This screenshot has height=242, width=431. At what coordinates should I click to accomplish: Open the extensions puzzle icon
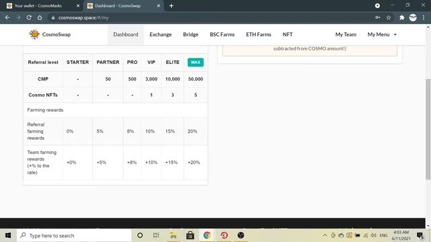pyautogui.click(x=402, y=17)
